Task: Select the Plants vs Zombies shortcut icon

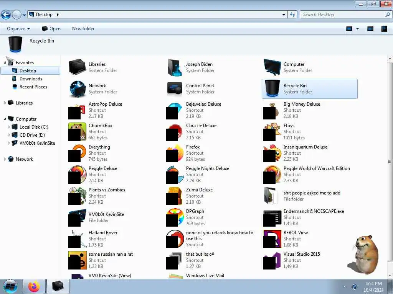Action: pos(78,196)
